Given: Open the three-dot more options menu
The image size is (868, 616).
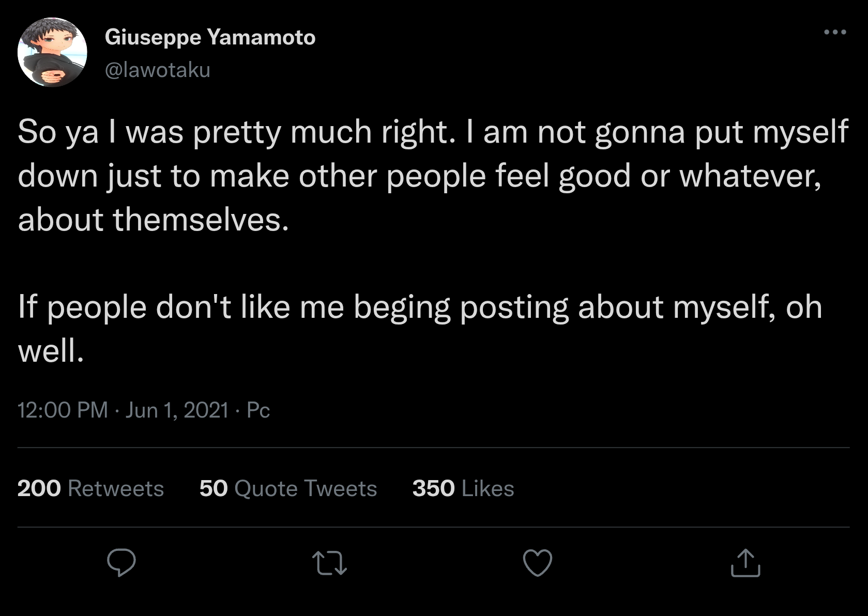Looking at the screenshot, I should pyautogui.click(x=835, y=33).
